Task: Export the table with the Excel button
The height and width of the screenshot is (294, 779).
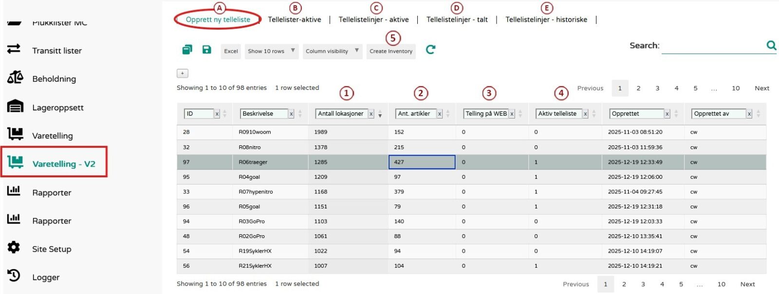Action: 231,51
